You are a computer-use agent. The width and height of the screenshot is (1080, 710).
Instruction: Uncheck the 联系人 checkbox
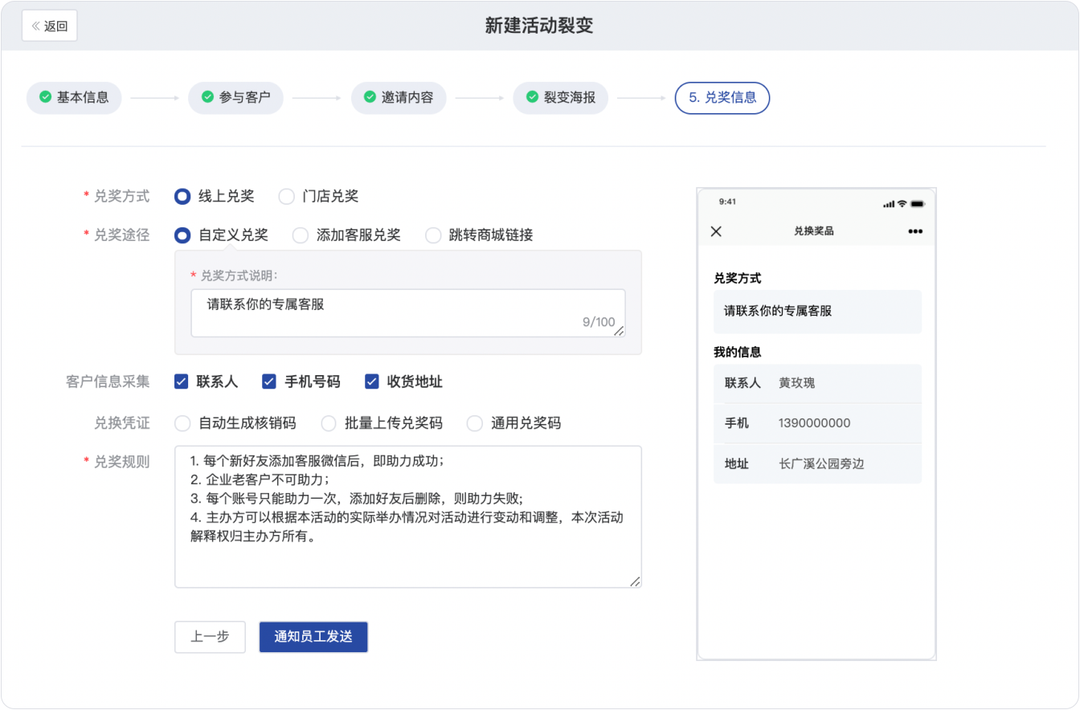(182, 382)
